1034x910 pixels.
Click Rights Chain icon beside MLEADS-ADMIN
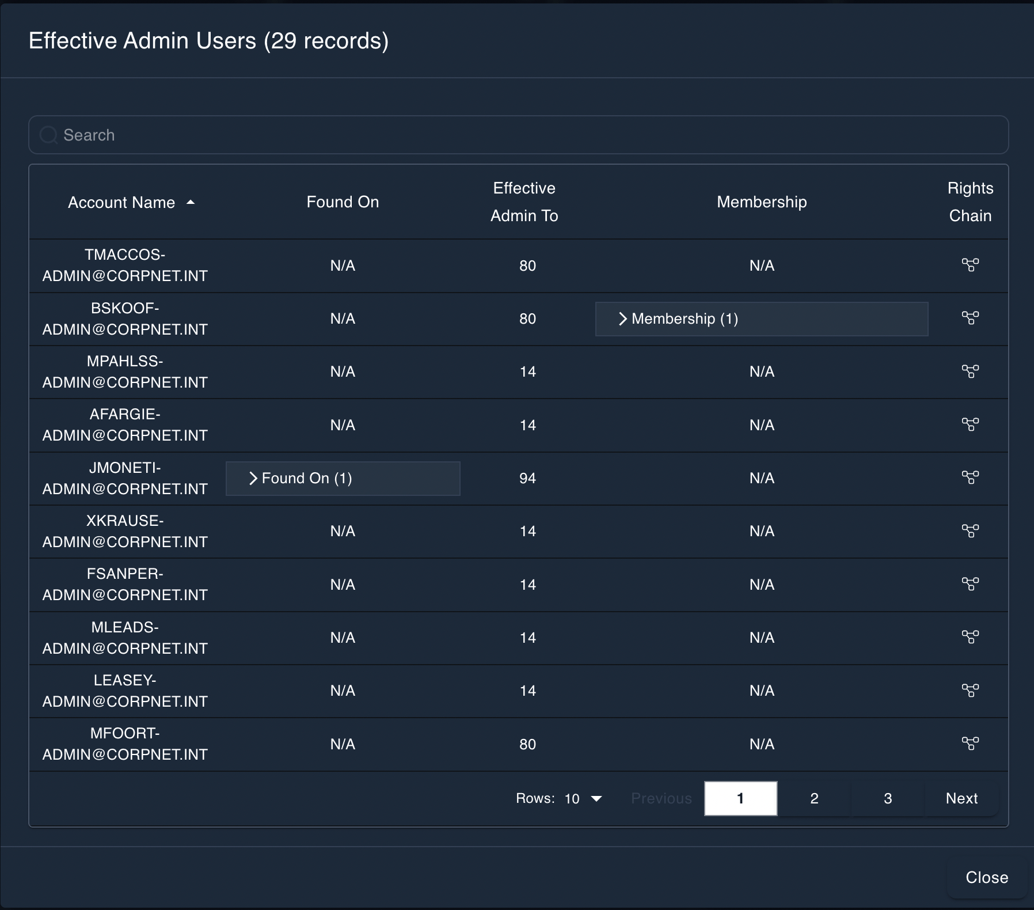pos(971,637)
